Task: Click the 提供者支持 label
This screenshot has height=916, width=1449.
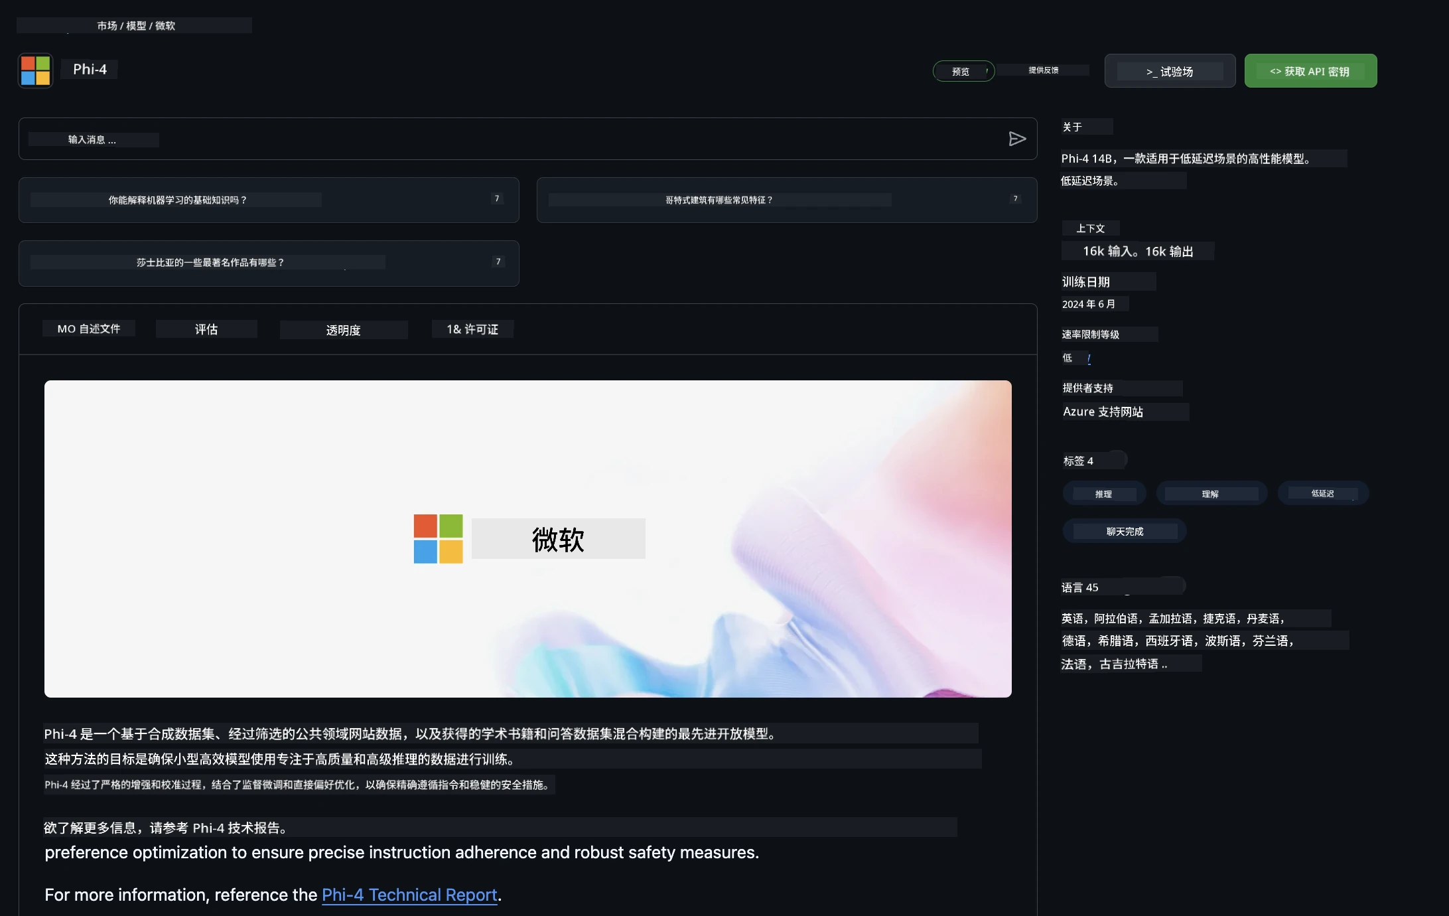Action: pyautogui.click(x=1088, y=388)
